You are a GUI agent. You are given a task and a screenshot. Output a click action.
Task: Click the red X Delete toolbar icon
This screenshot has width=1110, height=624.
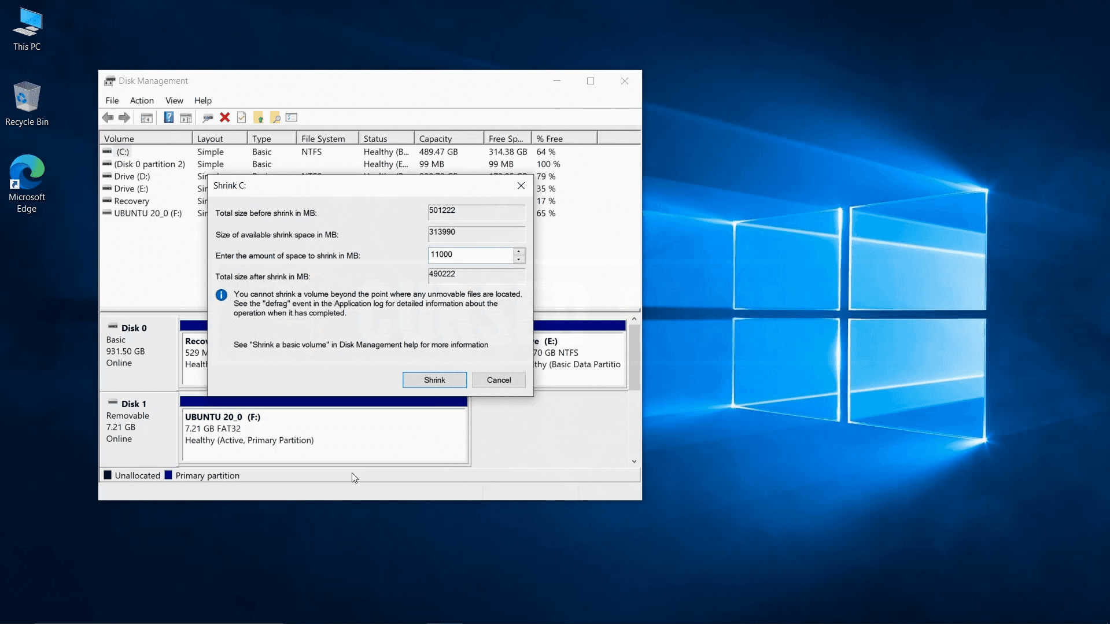[225, 118]
